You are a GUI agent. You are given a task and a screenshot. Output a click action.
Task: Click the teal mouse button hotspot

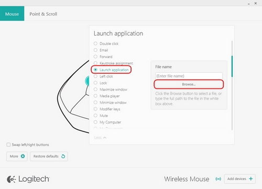coord(87,81)
